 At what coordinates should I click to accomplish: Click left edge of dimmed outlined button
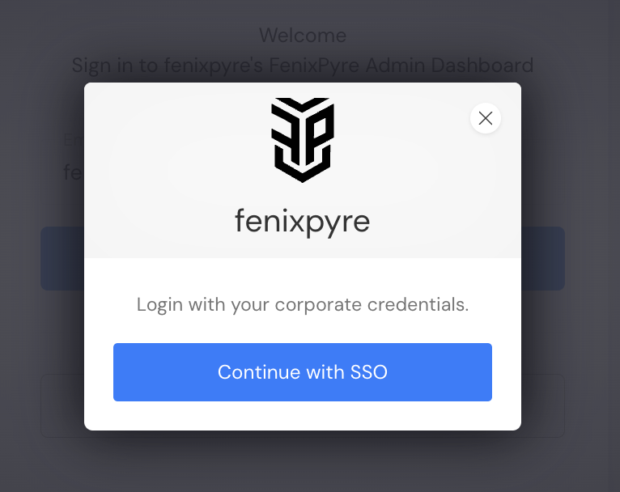click(62, 406)
